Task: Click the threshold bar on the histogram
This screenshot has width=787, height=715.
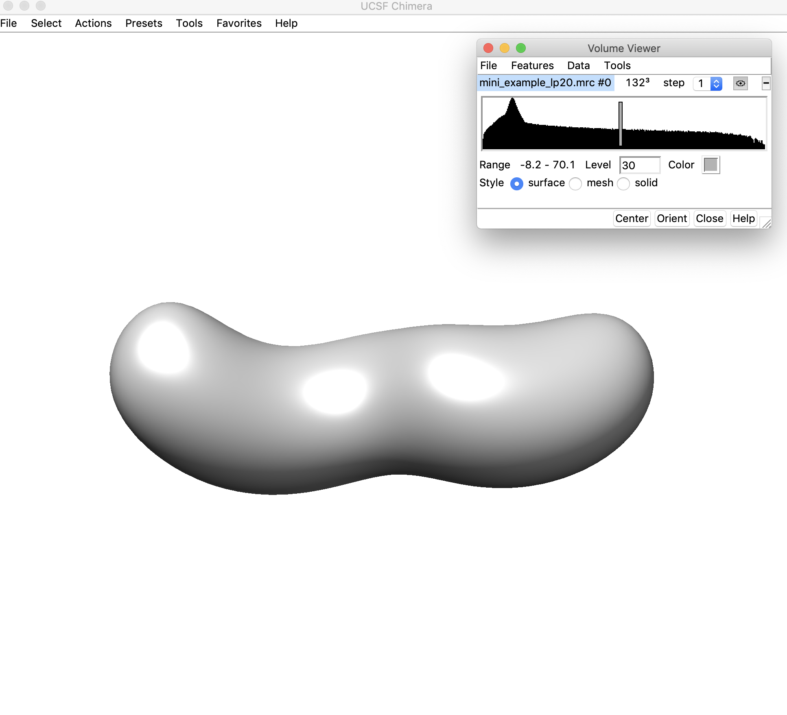Action: point(620,123)
